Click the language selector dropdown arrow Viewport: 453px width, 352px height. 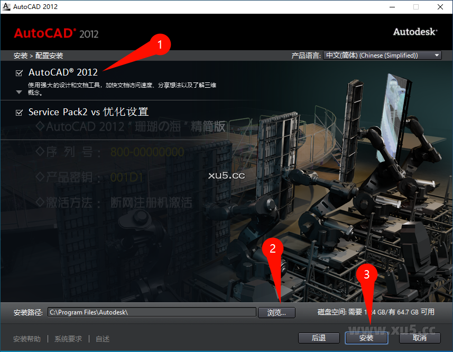click(437, 55)
